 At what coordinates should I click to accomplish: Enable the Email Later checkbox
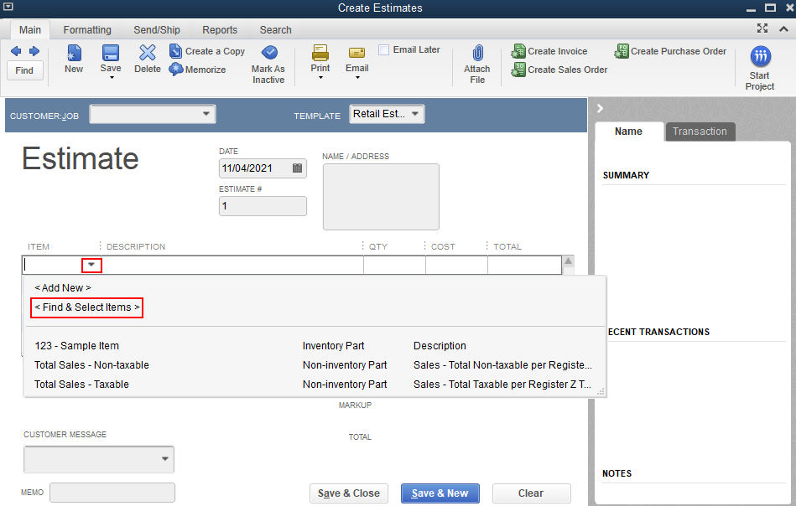pyautogui.click(x=384, y=49)
